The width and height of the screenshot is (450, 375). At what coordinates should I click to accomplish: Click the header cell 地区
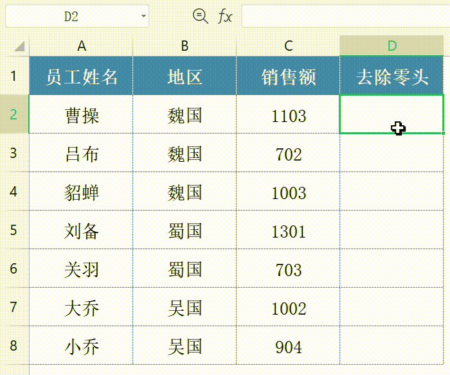pos(184,76)
